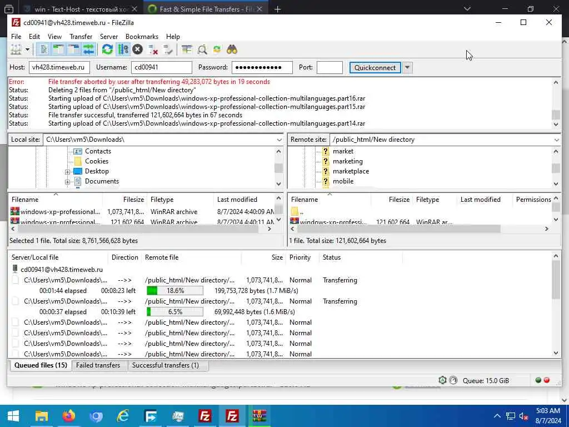569x427 pixels.
Task: Toggle the local directory tree display
Action: (58, 49)
